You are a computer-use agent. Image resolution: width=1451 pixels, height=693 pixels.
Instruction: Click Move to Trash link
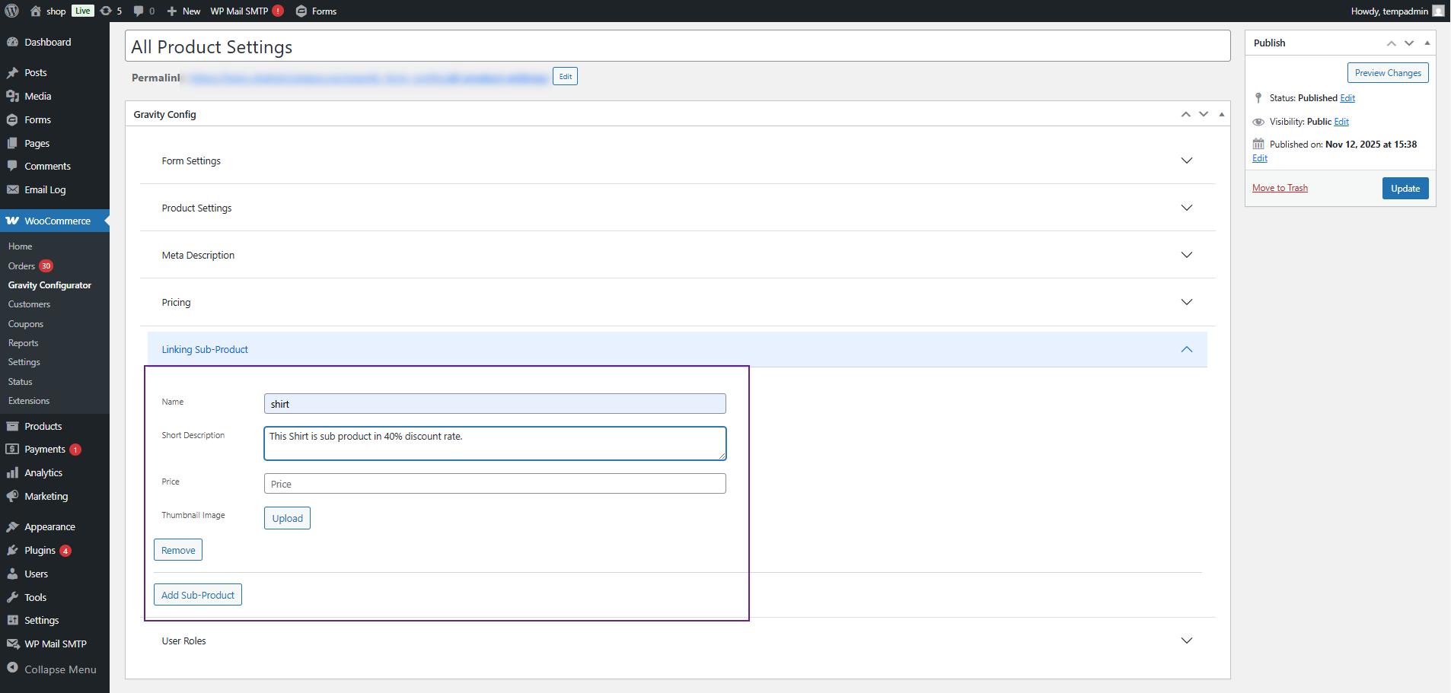click(x=1280, y=188)
